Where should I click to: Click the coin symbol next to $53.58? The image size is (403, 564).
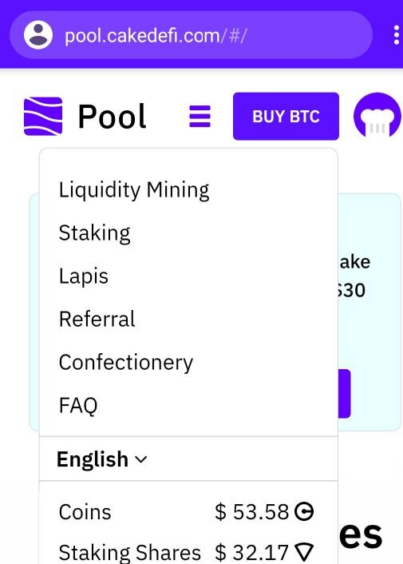[x=304, y=511]
